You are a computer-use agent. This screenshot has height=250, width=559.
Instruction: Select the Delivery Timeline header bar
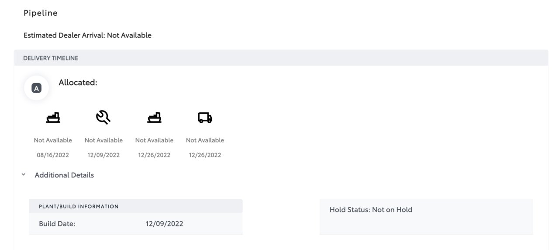coord(281,58)
